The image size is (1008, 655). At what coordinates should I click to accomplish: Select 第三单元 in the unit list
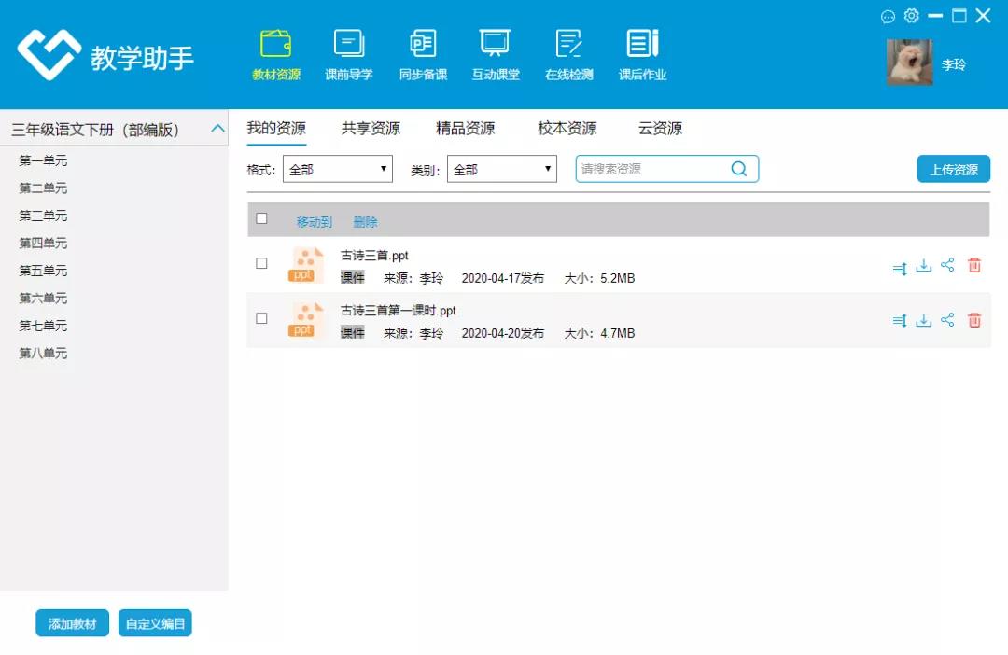pos(44,216)
